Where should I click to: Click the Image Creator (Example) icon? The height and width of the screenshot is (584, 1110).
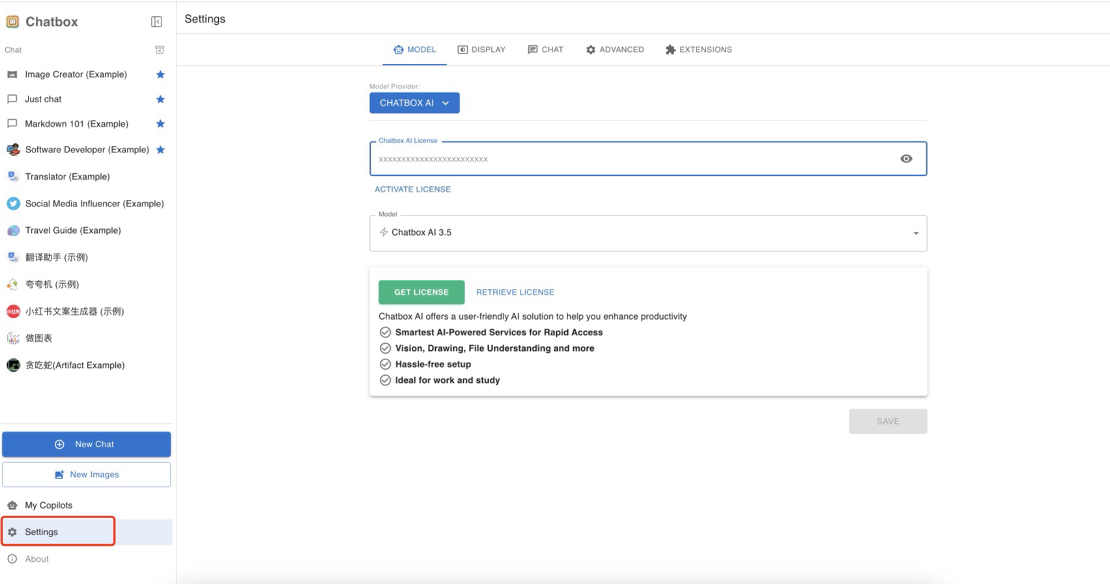click(12, 74)
